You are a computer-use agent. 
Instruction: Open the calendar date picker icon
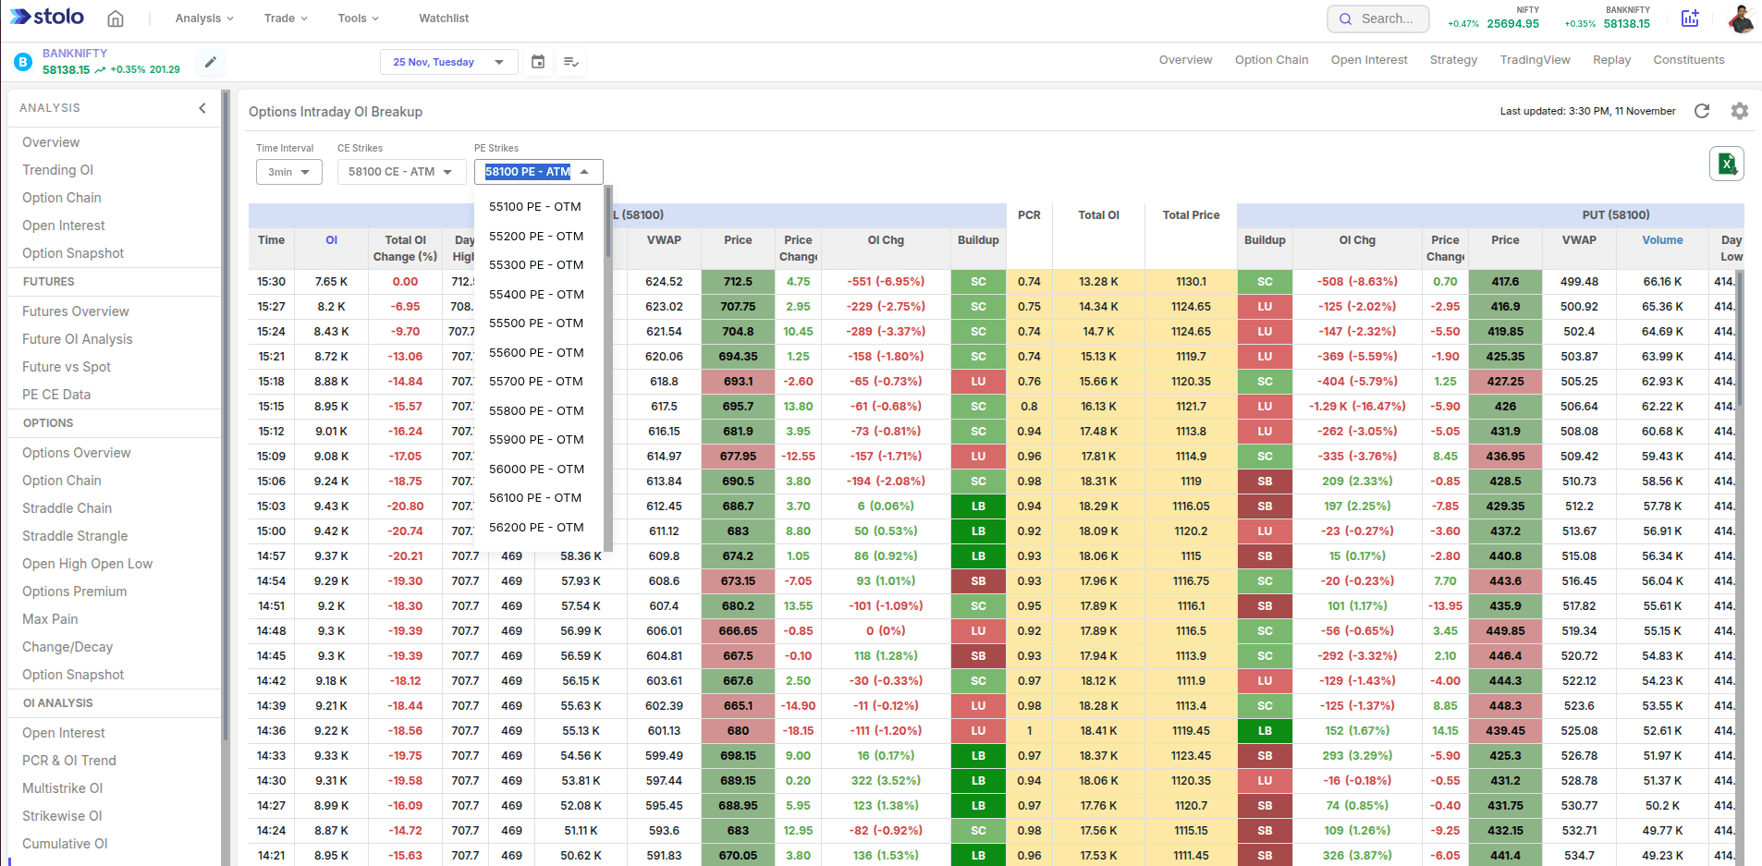pos(538,62)
